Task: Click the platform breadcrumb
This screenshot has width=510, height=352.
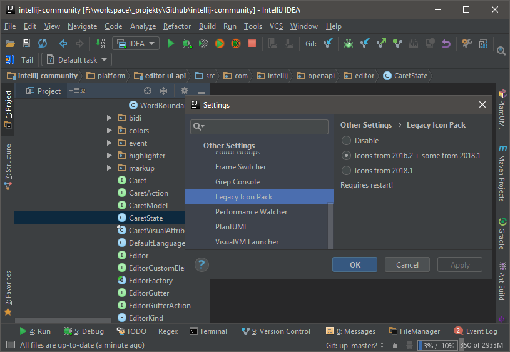Action: click(106, 76)
